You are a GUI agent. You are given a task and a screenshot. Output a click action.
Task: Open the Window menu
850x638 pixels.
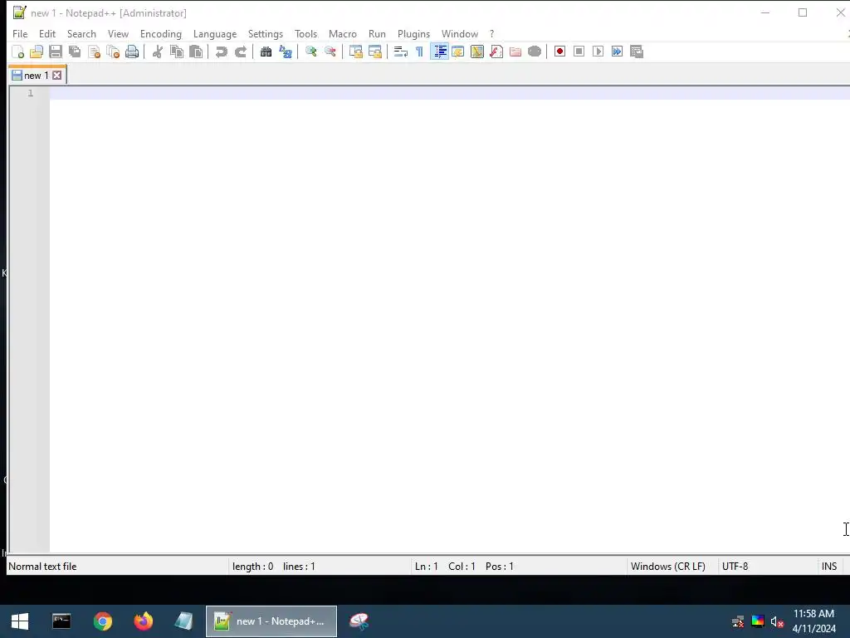[x=460, y=33]
